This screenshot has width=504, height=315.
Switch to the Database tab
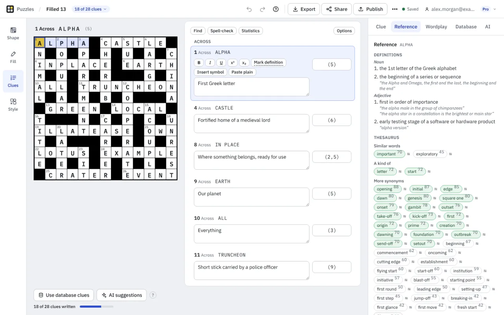coord(466,27)
